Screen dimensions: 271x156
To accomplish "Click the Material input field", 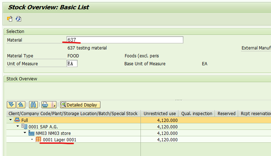I will 125,40.
